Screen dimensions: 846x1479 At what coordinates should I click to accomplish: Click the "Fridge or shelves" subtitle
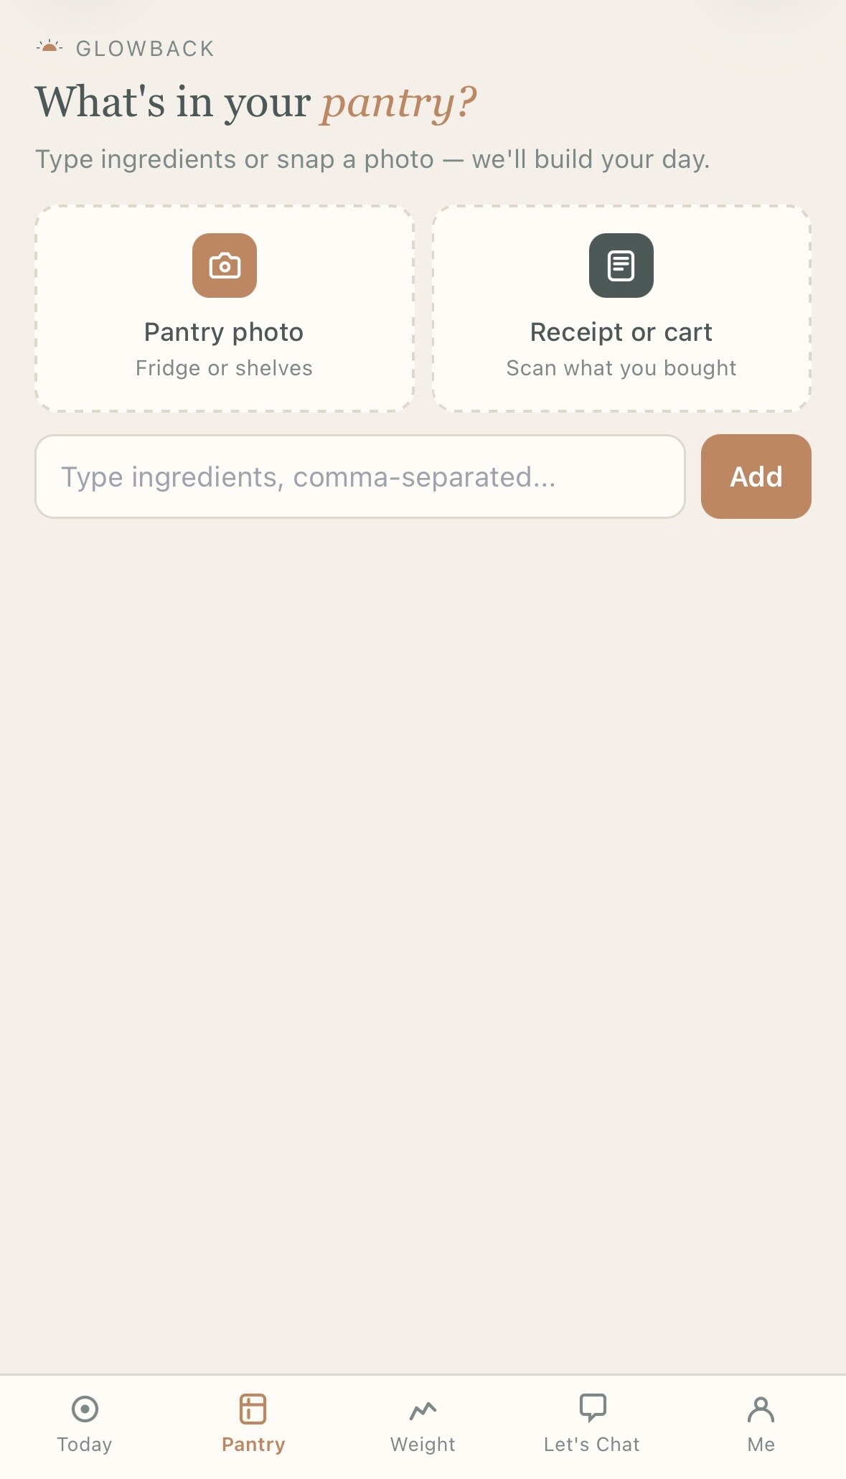pyautogui.click(x=224, y=368)
